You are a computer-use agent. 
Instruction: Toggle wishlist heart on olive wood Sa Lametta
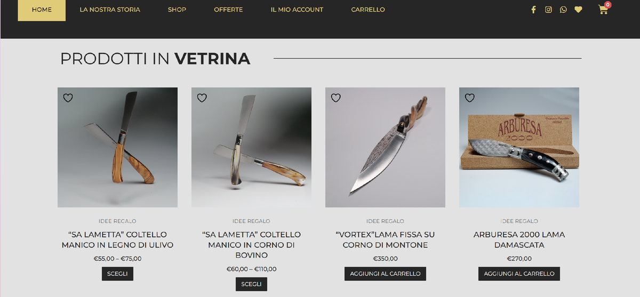(68, 98)
